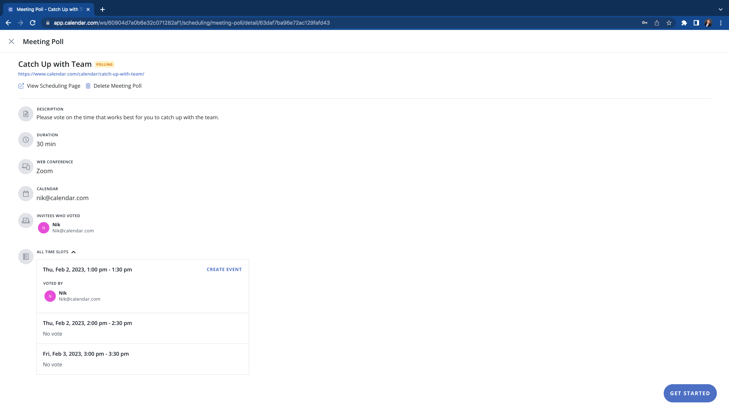The width and height of the screenshot is (729, 410).
Task: Click the Zoom web conference value
Action: (44, 171)
